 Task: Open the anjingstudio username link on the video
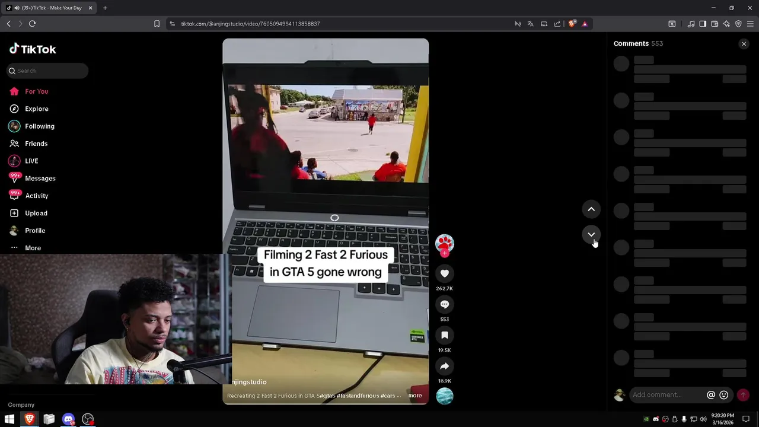pyautogui.click(x=249, y=382)
